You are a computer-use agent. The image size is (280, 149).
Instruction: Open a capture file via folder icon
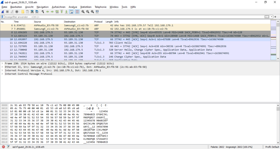tap(23, 12)
